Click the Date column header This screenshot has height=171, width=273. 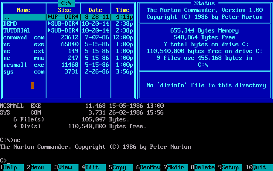[x=96, y=10]
